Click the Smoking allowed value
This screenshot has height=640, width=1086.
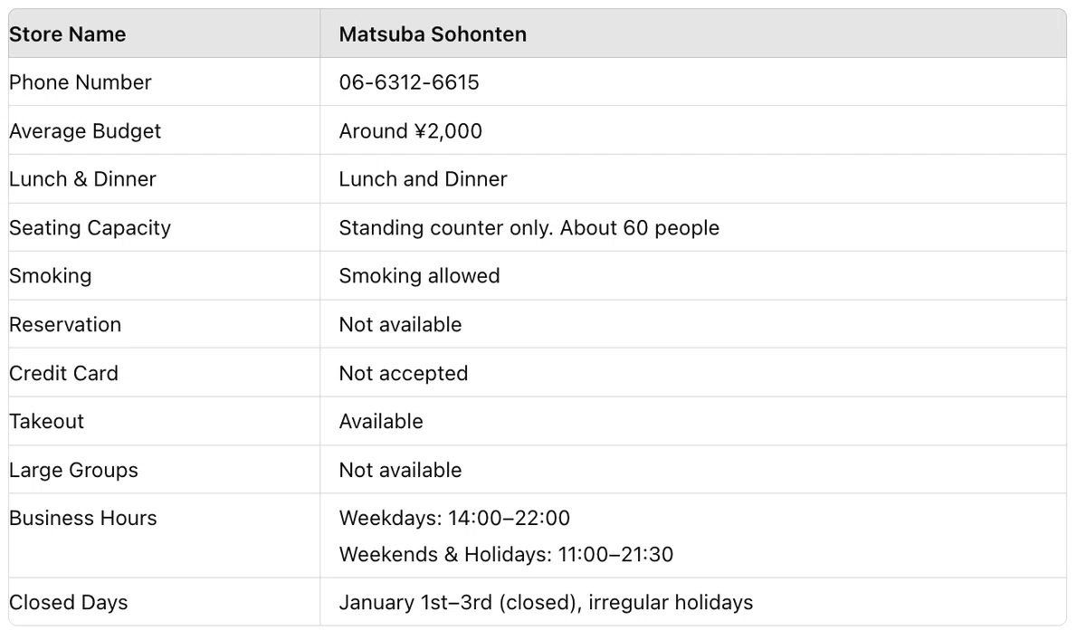[x=419, y=276]
